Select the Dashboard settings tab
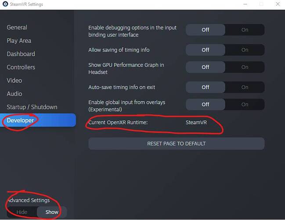This screenshot has height=220, width=285. pos(21,54)
